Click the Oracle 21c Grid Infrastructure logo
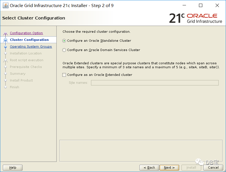Image resolution: width=226 pixels, height=172 pixels. pos(196,18)
